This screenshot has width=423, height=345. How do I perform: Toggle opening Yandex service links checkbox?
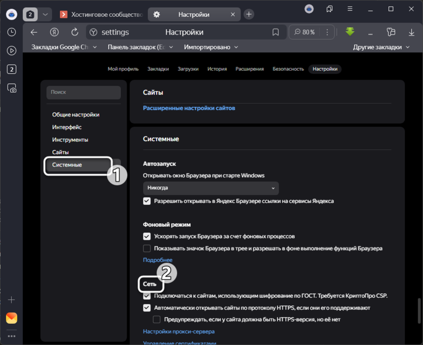tap(147, 201)
